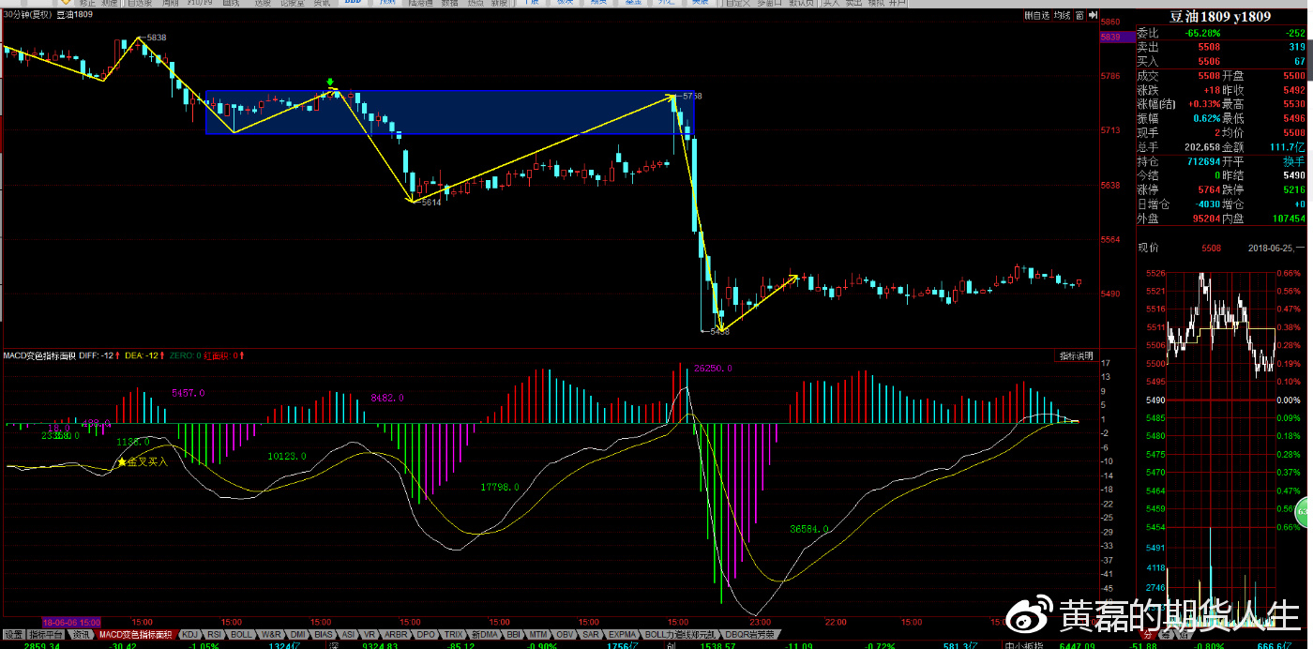Open the 自选股 watchlist toolbar item

(140, 4)
